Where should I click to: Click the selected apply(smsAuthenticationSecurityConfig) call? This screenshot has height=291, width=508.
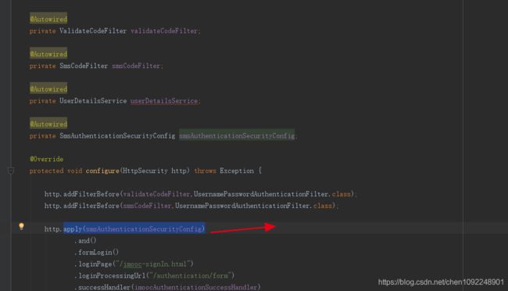pos(134,229)
